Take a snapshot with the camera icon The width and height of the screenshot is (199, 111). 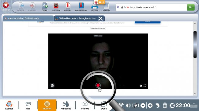pyautogui.click(x=52, y=85)
